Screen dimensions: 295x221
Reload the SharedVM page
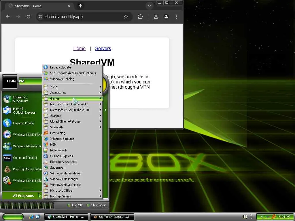(x=29, y=17)
